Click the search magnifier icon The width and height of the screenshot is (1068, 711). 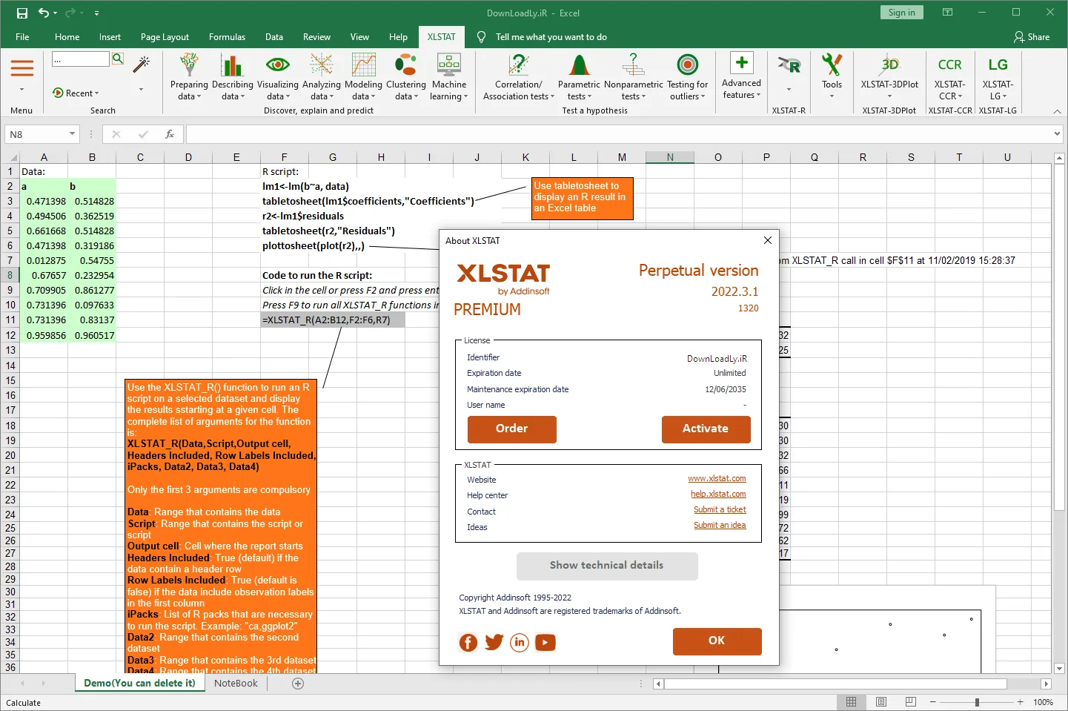118,59
